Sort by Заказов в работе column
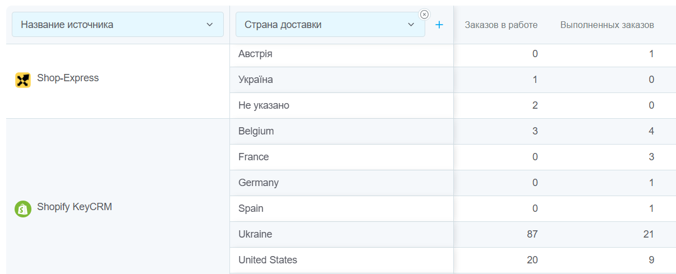 point(501,25)
